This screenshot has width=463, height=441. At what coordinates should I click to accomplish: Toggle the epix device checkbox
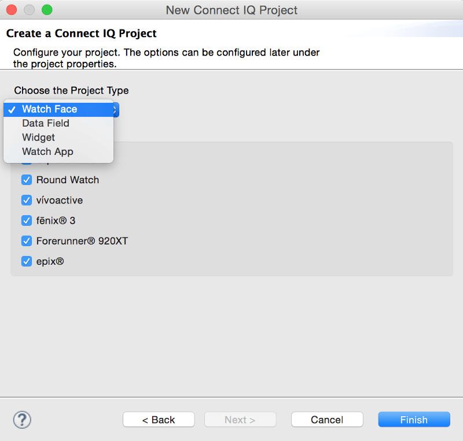[x=27, y=261]
